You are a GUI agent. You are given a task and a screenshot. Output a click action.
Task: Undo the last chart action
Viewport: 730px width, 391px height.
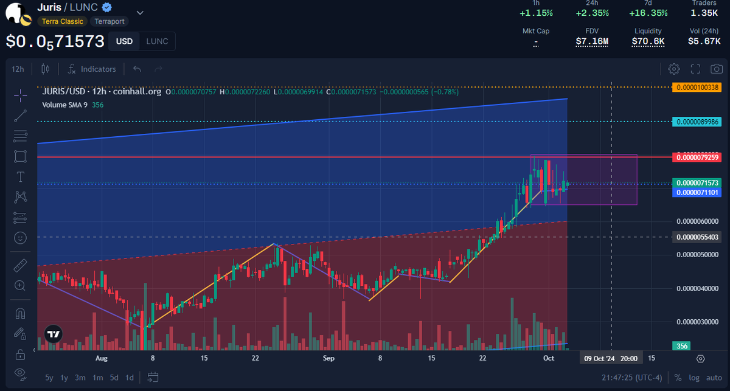point(137,69)
